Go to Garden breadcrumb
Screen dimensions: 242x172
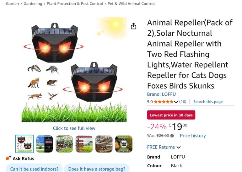pyautogui.click(x=12, y=4)
